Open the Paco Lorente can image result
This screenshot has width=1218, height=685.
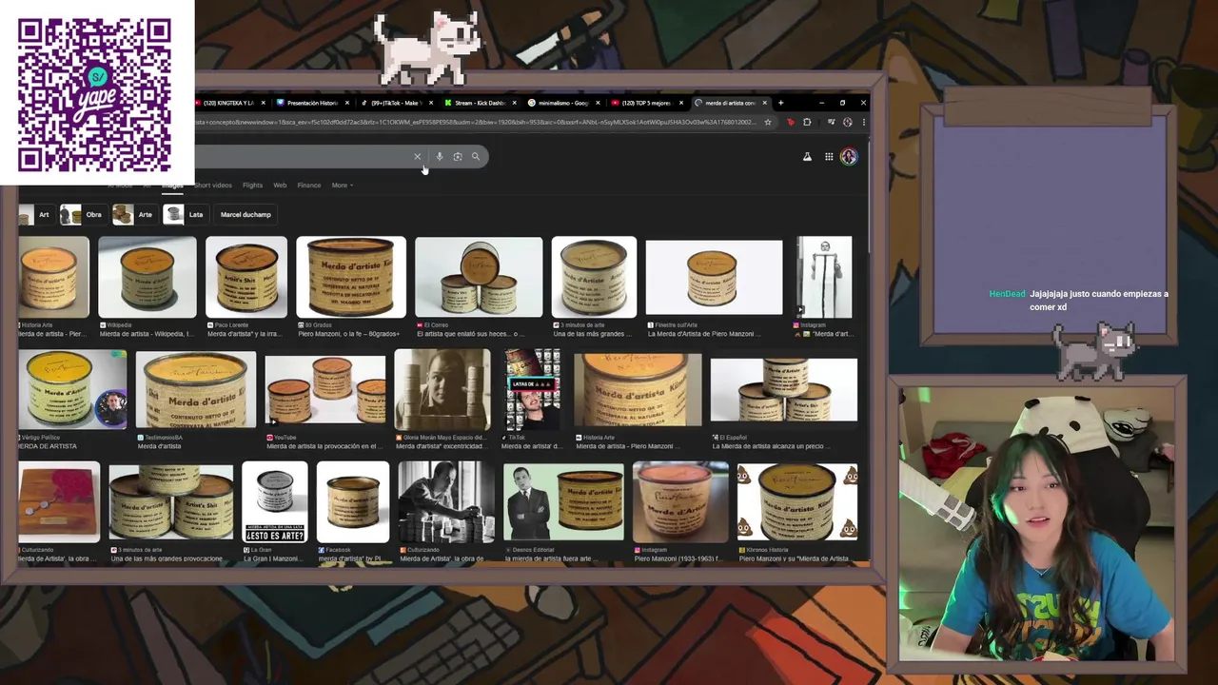pos(246,277)
